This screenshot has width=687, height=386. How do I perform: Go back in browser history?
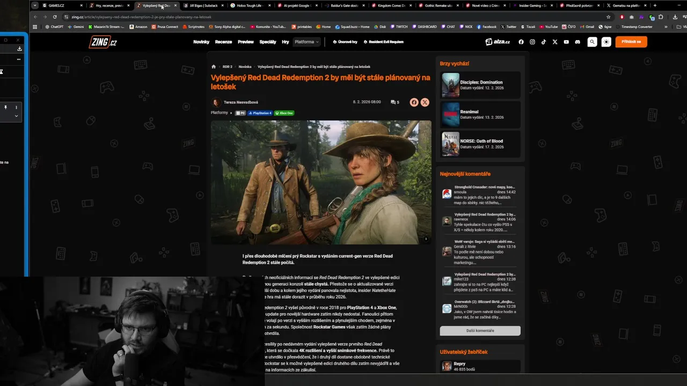(x=36, y=17)
